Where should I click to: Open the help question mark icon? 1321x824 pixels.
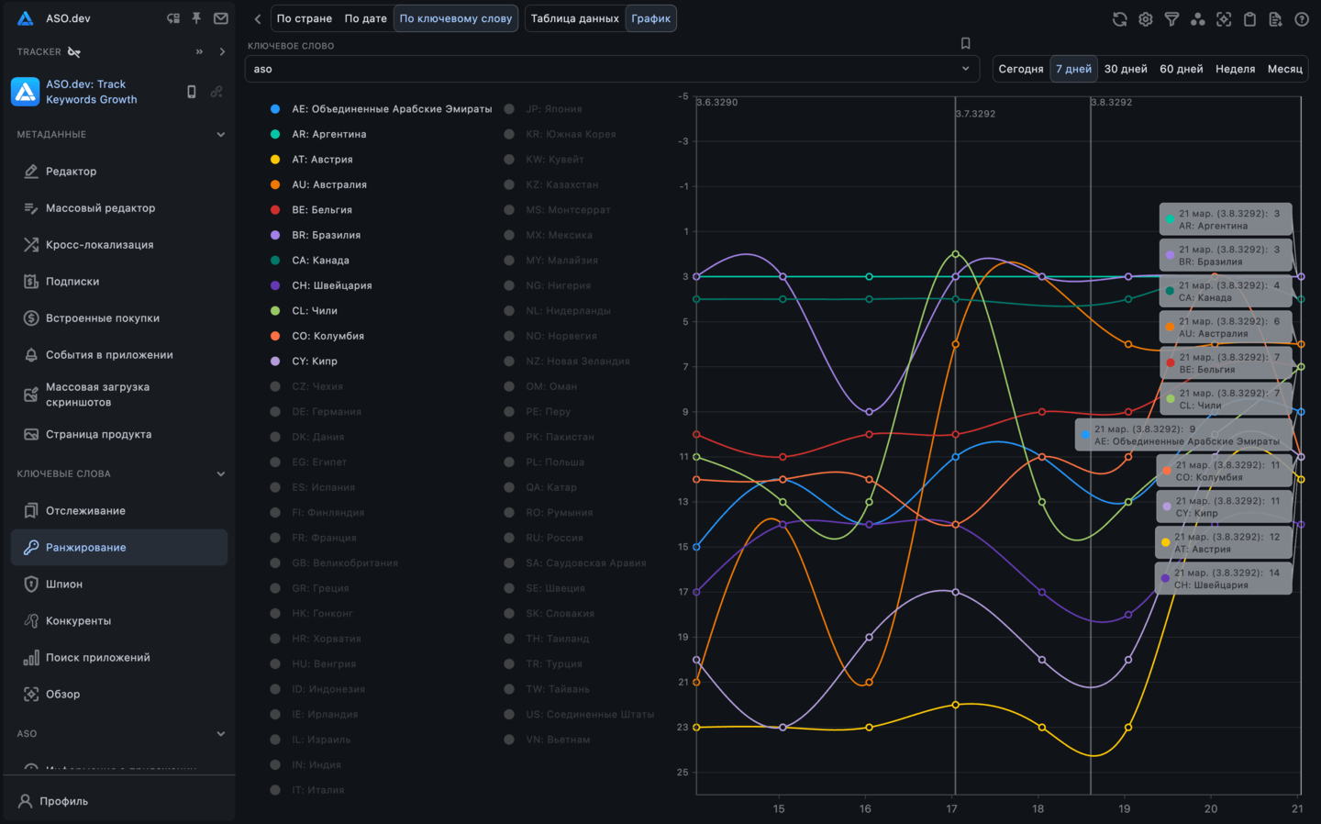(x=1301, y=19)
